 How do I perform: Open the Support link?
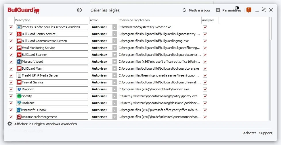(266, 133)
